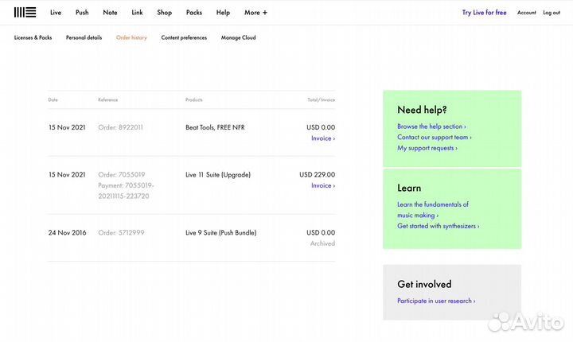Click the Help navigation item
This screenshot has width=573, height=342.
tap(223, 13)
